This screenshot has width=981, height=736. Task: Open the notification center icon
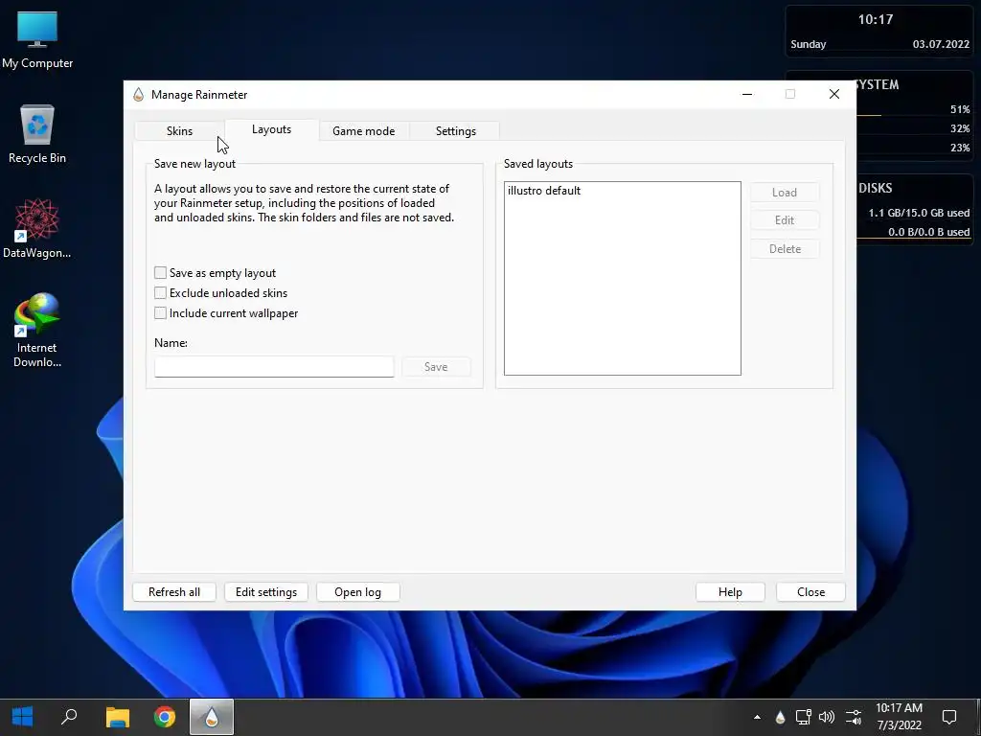pos(949,717)
